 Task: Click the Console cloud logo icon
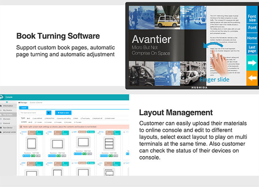pyautogui.click(x=2, y=97)
